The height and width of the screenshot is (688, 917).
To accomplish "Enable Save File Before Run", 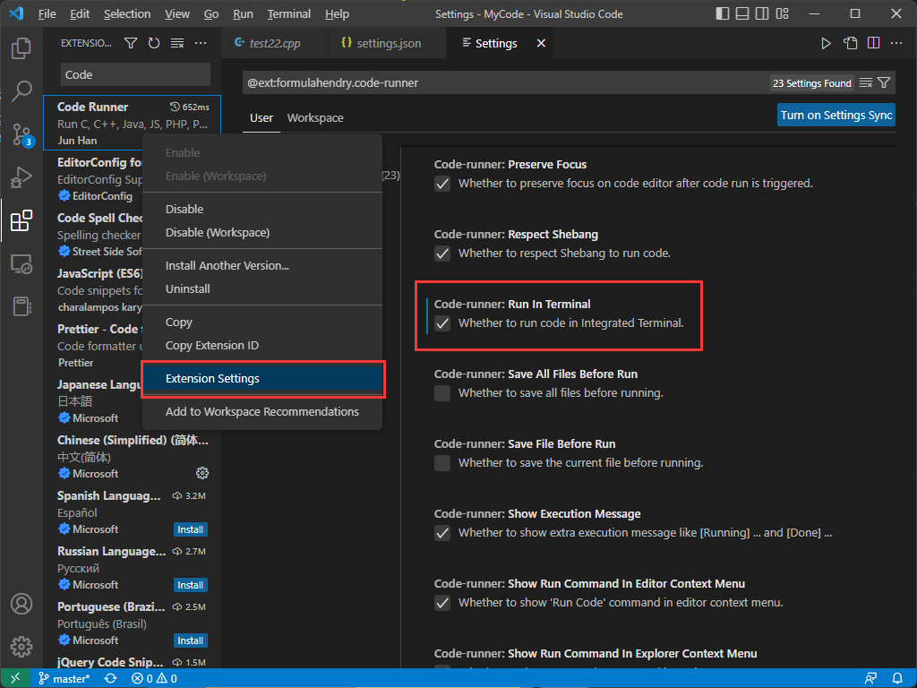I will 442,463.
